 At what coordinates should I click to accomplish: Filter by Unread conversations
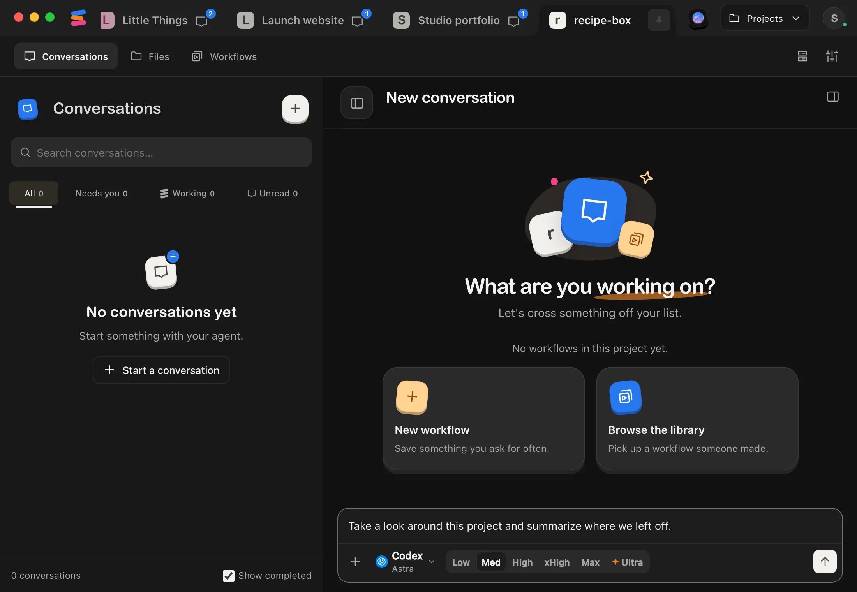273,193
